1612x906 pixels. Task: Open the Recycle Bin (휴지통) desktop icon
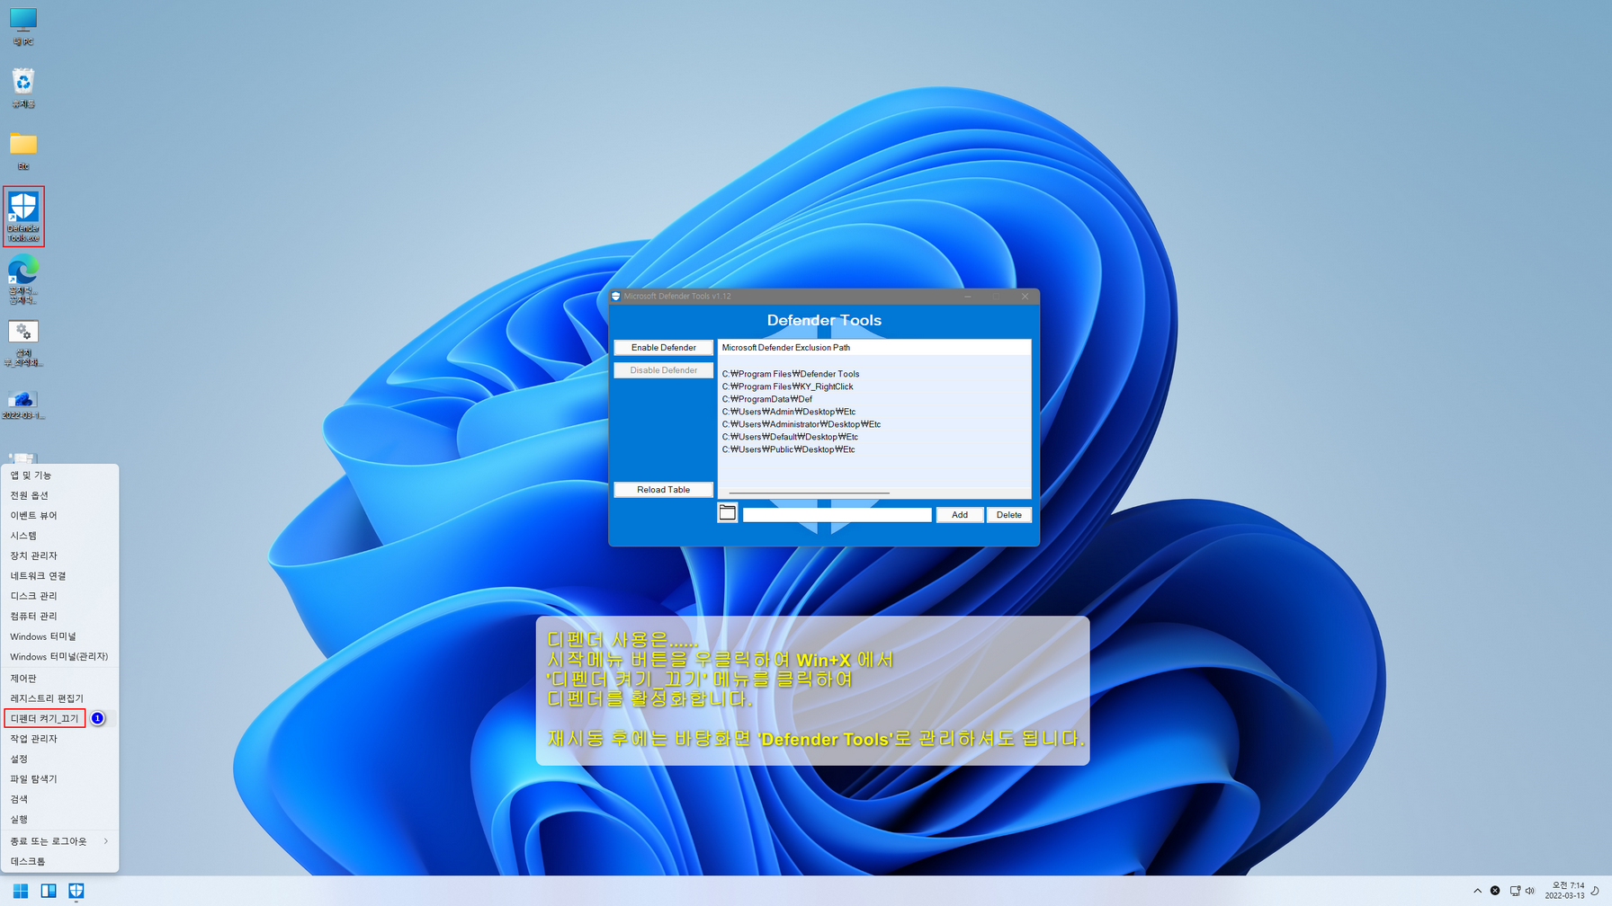click(22, 88)
